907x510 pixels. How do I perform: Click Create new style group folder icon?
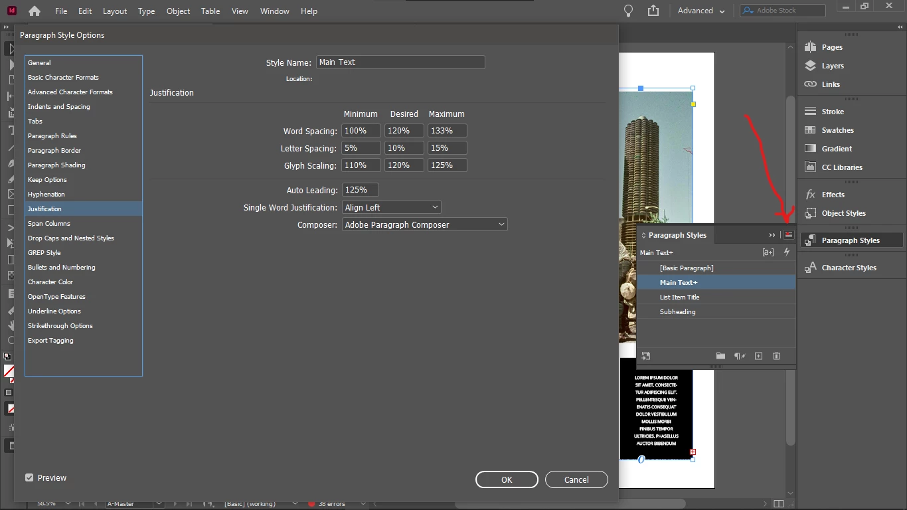tap(720, 356)
